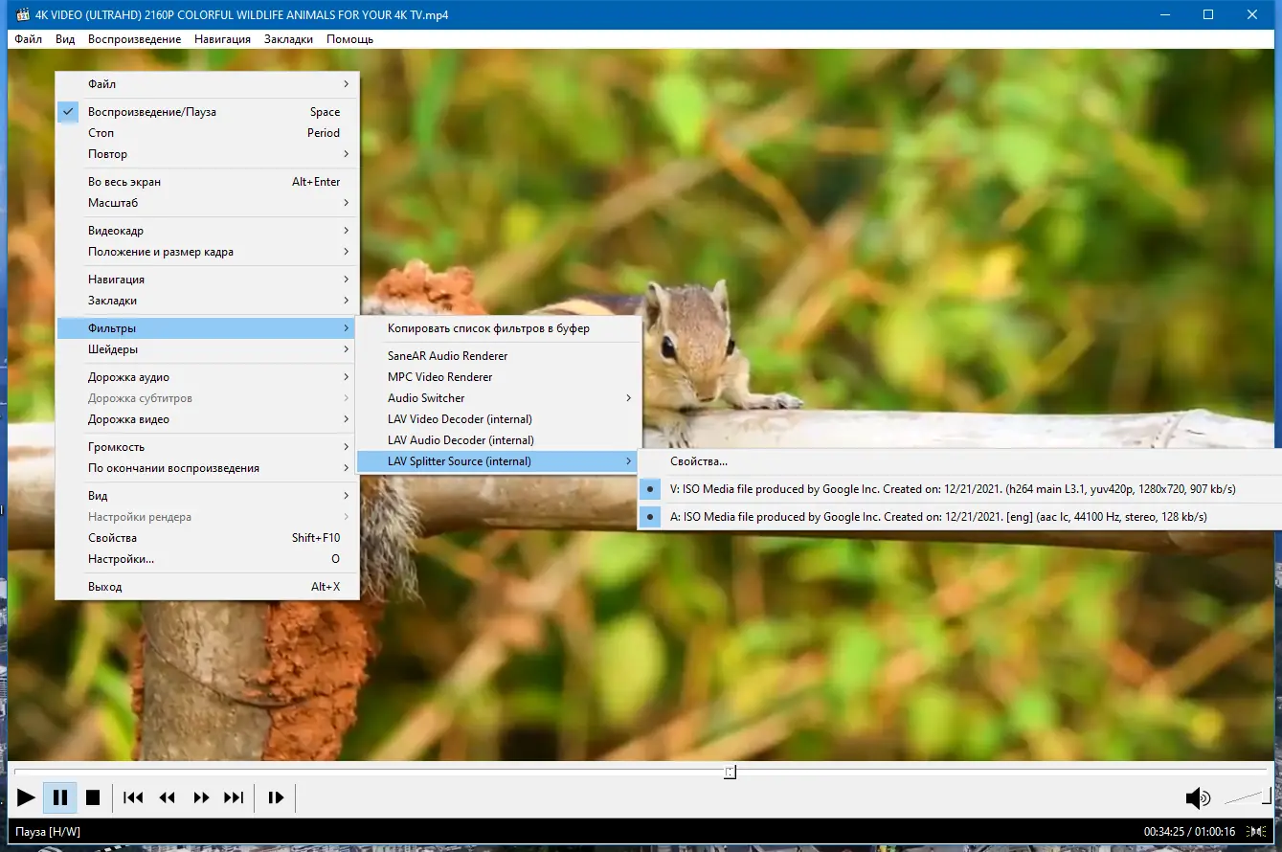The height and width of the screenshot is (852, 1282).
Task: Expand the Дорожка аудио submenu
Action: coord(207,377)
